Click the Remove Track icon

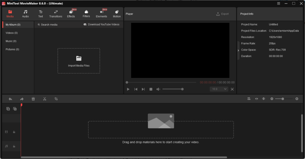[x=15, y=109]
